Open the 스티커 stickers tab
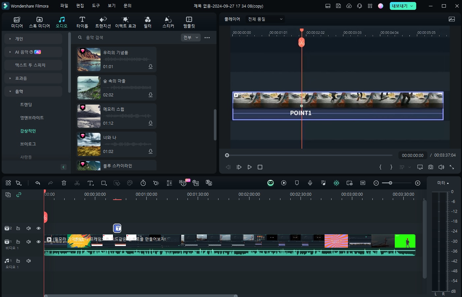This screenshot has height=297, width=462. 168,22
